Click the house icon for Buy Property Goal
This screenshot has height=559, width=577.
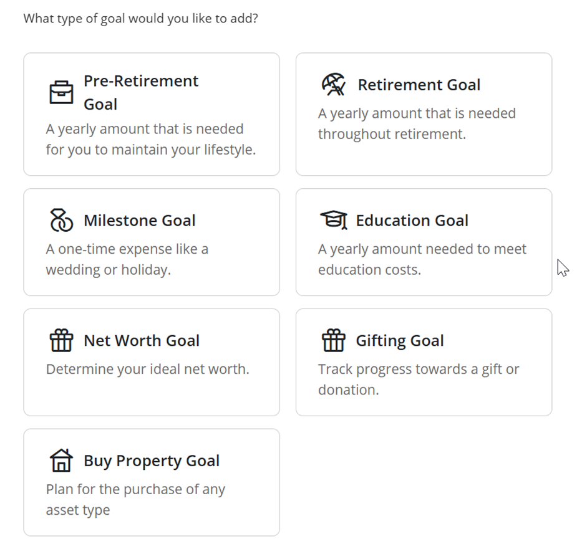point(61,461)
